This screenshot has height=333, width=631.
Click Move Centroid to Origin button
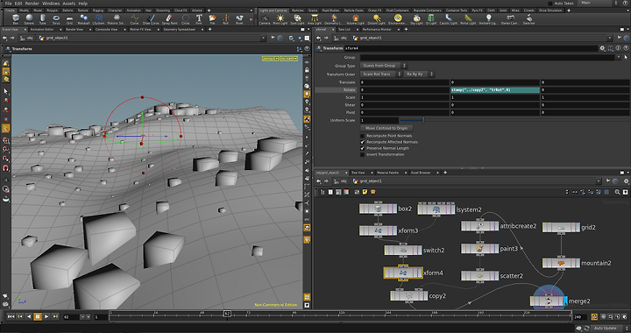click(x=386, y=128)
